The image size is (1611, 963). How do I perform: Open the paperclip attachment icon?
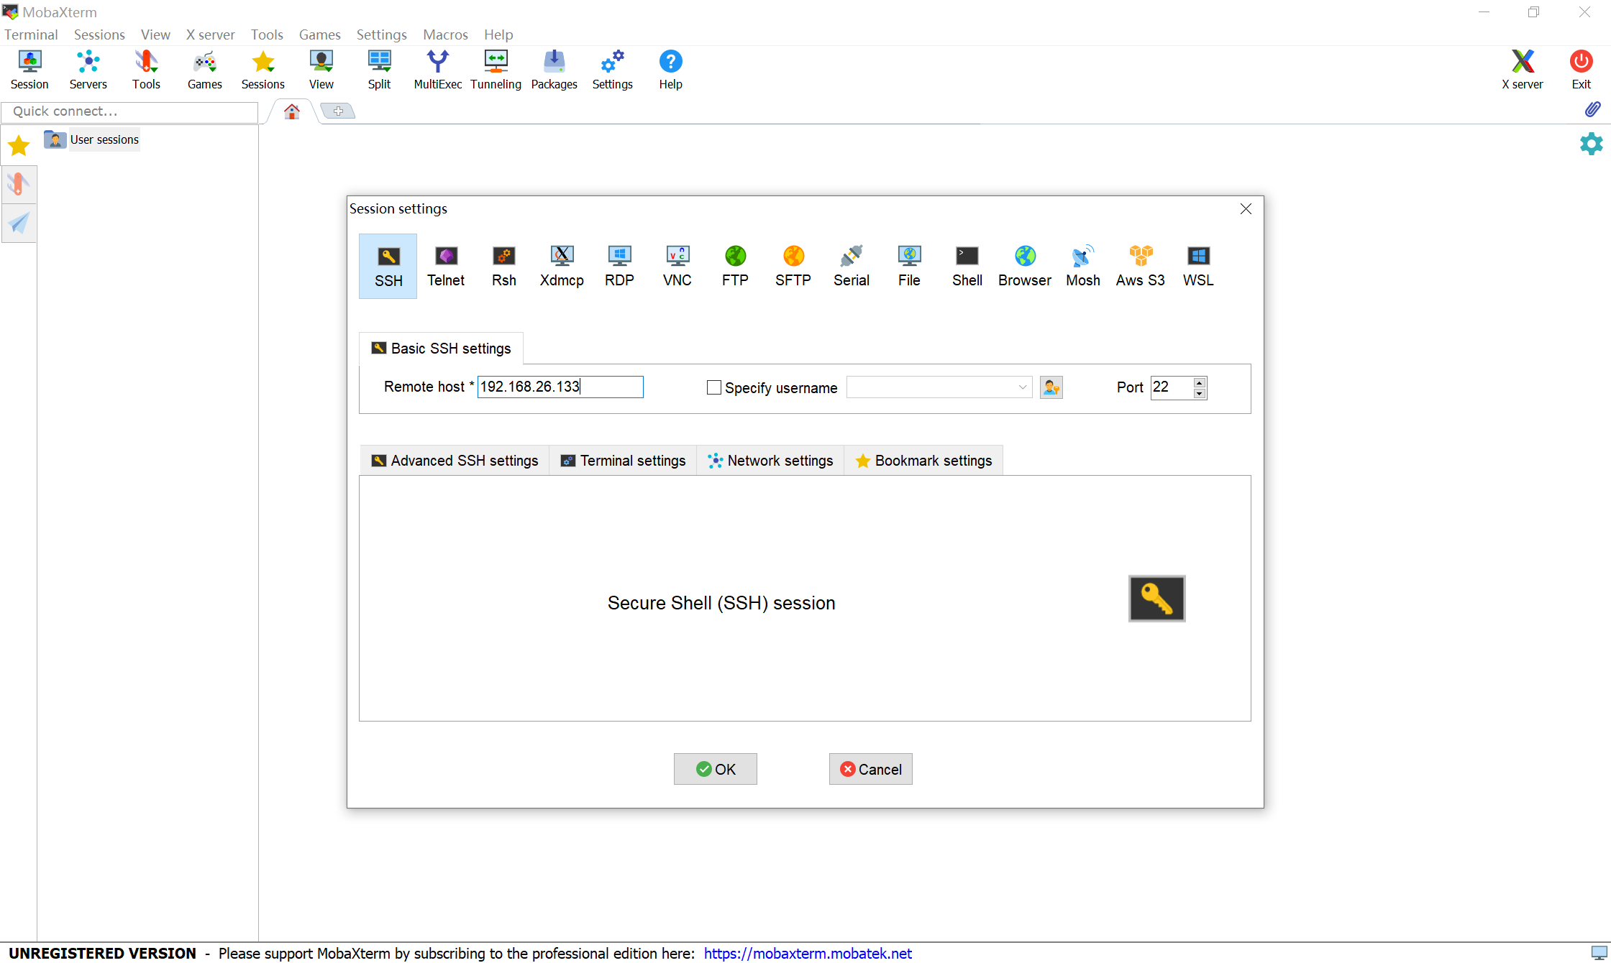point(1592,109)
